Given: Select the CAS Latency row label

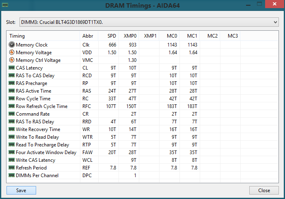Looking at the screenshot, I should pyautogui.click(x=29, y=68).
